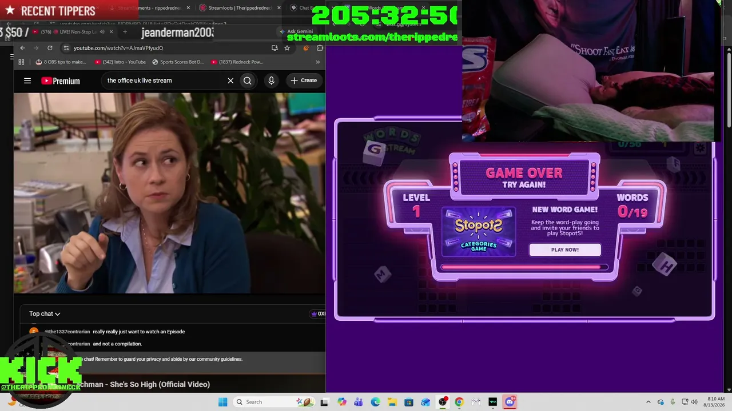Close the '(576) LIVE! Non-Stop' tab
This screenshot has height=411, width=732.
coord(111,31)
